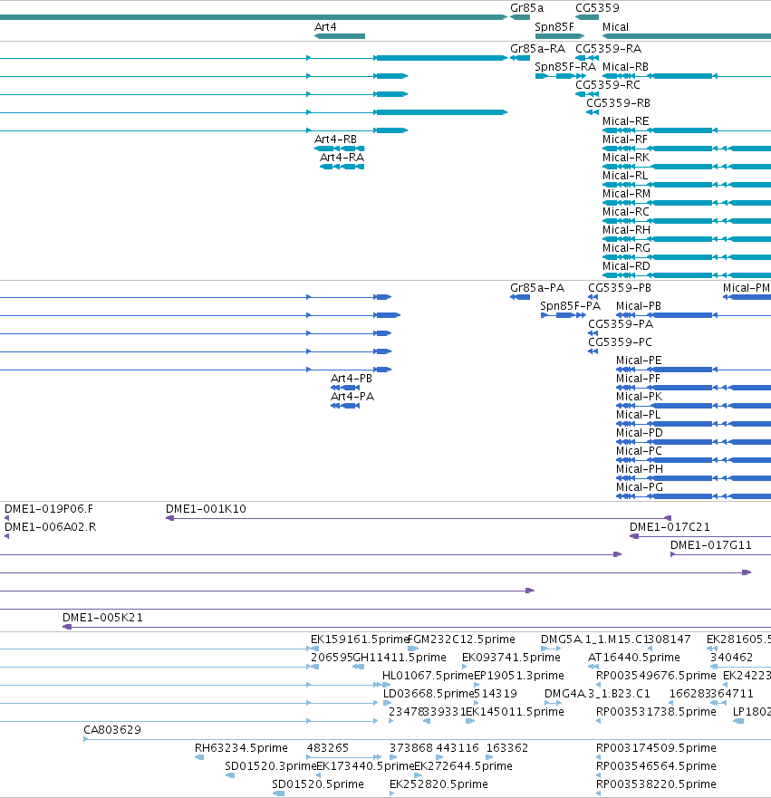Select transcript label CG5359-RC
The image size is (771, 798).
tap(608, 85)
